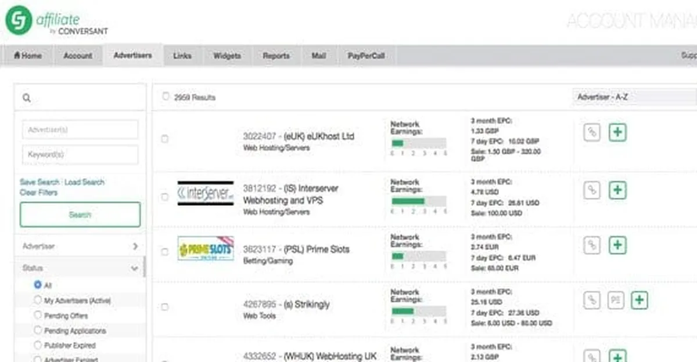
Task: Click the green plus icon for Strikingly
Action: pos(639,300)
